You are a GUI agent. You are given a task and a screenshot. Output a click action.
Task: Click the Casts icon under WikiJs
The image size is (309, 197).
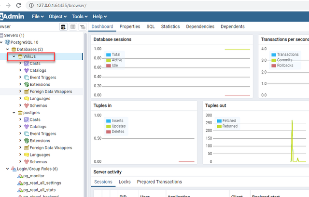click(27, 64)
